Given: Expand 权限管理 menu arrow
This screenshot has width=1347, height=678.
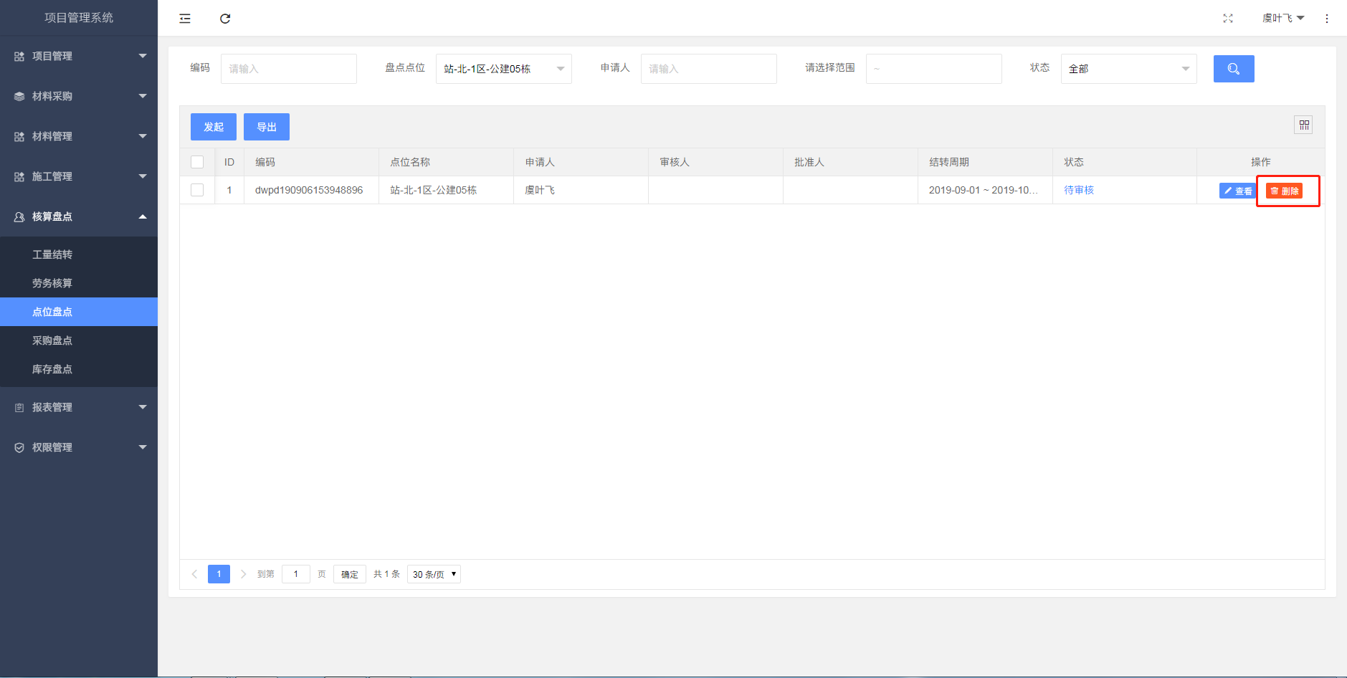Looking at the screenshot, I should click(x=143, y=447).
